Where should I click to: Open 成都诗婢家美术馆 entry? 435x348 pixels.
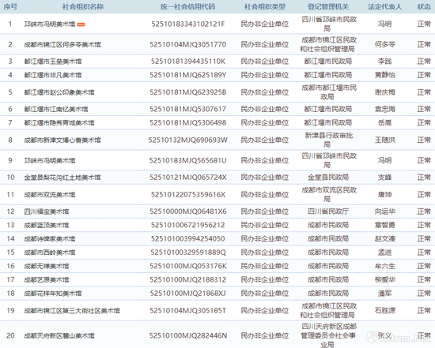50,238
